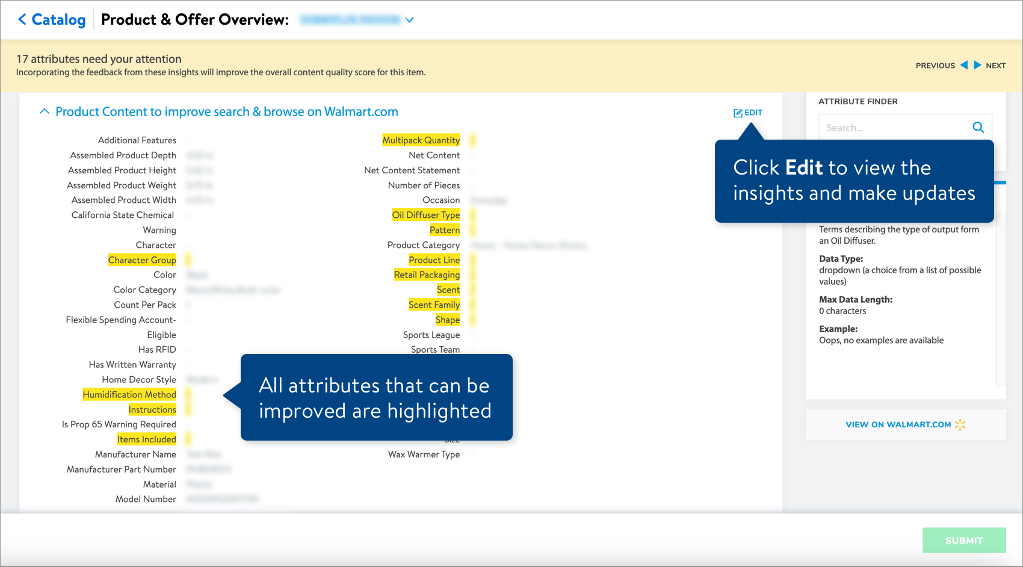Select highlighted Pattern attribute
Screen dimensions: 1023x567
(445, 230)
